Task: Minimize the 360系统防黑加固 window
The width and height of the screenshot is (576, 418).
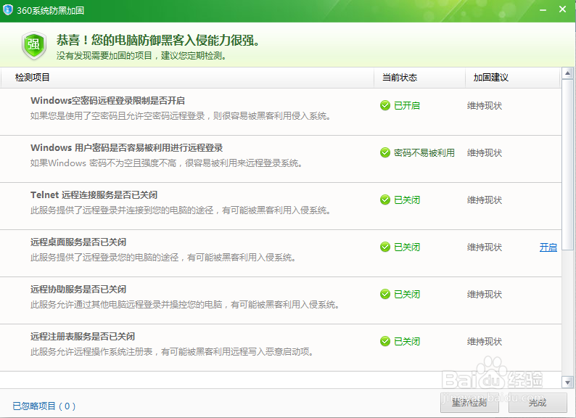Action: 543,10
